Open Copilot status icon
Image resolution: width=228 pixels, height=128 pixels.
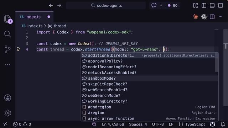click(x=212, y=124)
